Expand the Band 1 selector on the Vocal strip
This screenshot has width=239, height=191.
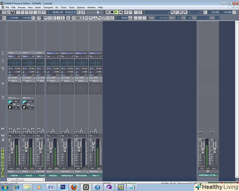(29, 81)
